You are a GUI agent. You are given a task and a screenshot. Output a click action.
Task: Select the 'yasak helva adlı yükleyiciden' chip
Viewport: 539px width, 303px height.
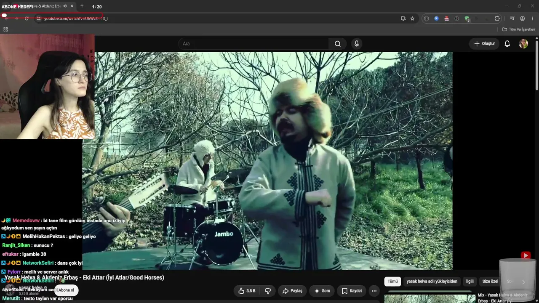click(432, 282)
